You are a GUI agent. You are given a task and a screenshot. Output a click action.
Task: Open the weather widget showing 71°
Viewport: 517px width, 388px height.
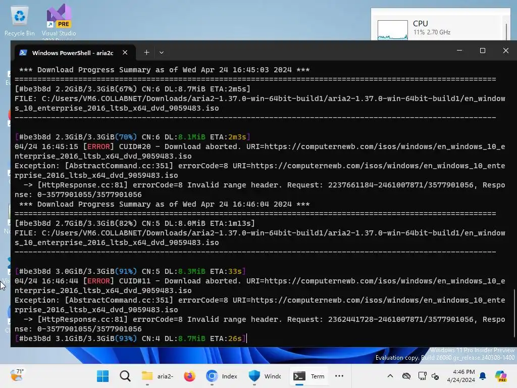[x=17, y=376]
